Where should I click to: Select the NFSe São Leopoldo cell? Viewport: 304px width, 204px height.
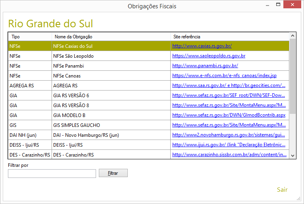(x=111, y=56)
